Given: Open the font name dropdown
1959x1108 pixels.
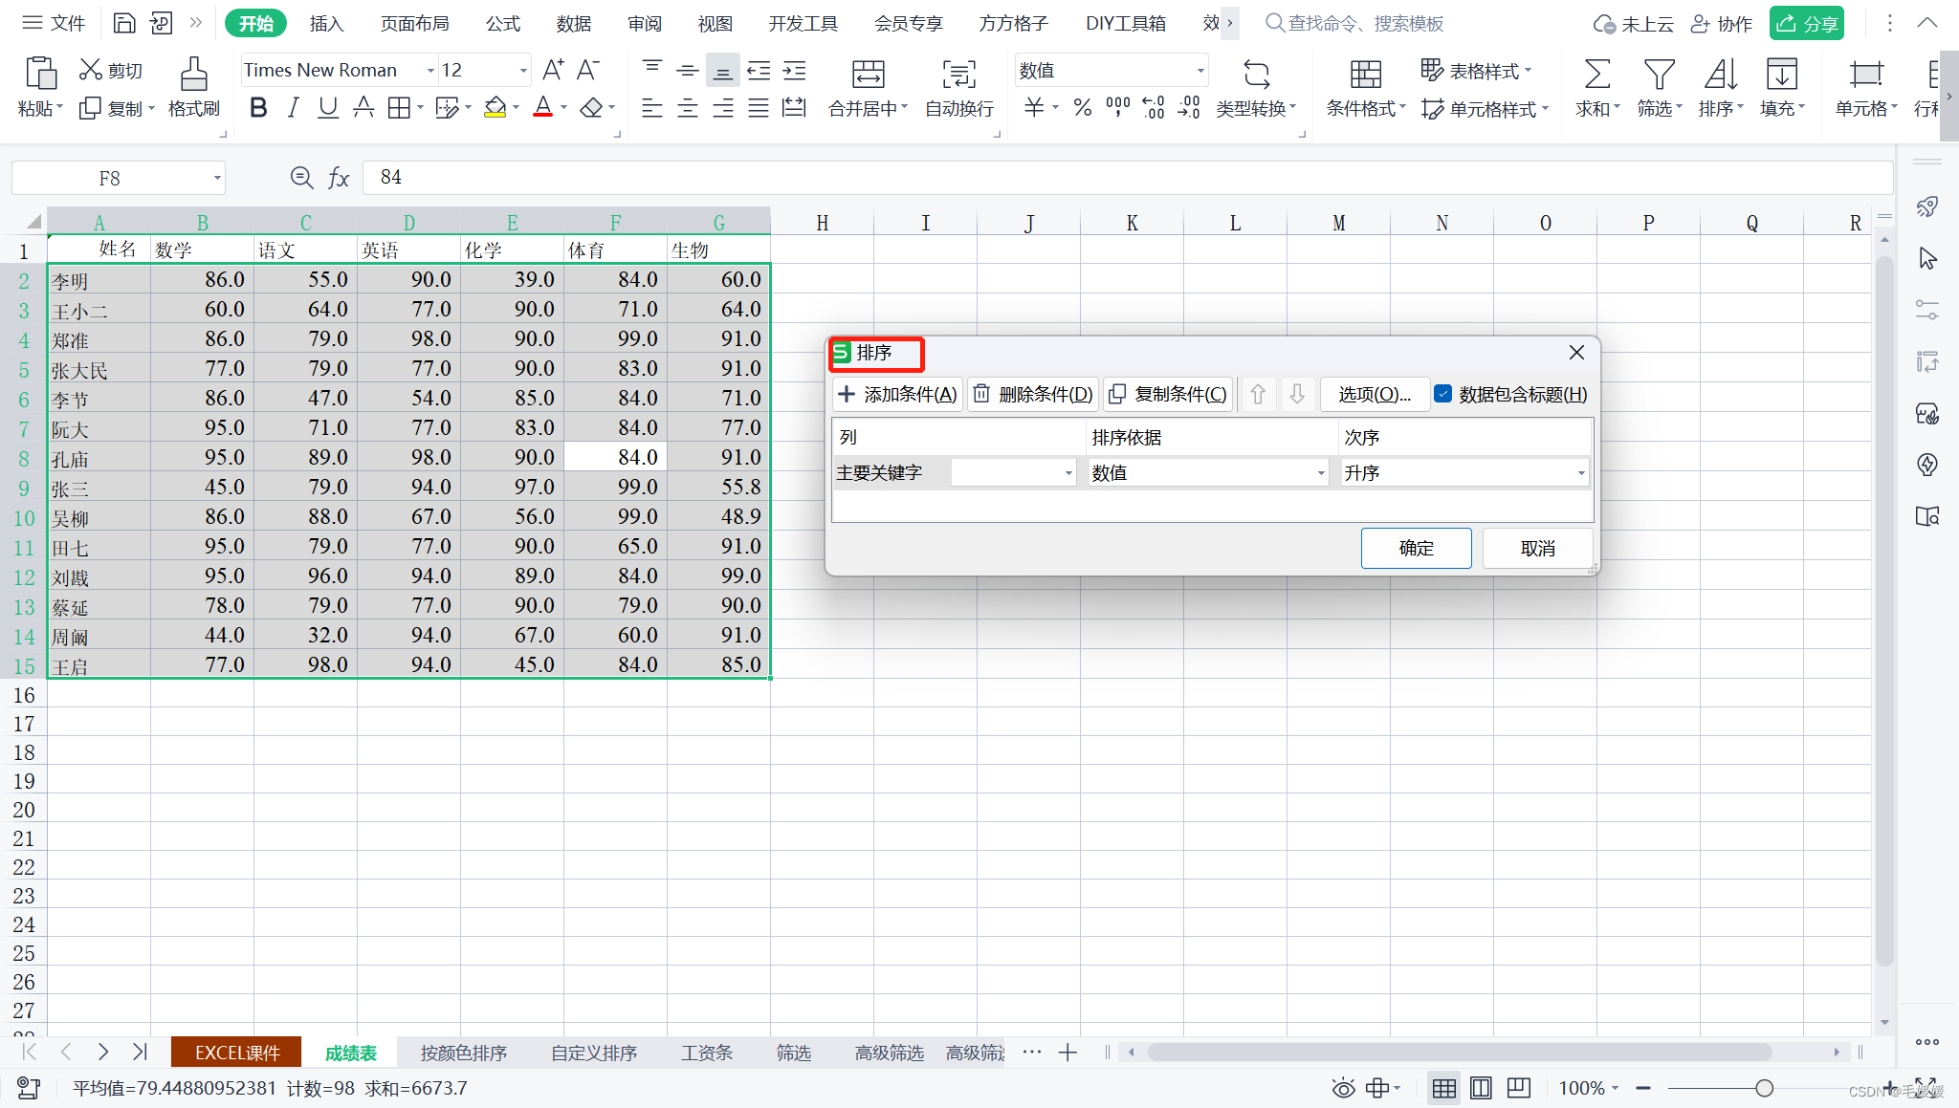Looking at the screenshot, I should point(429,70).
